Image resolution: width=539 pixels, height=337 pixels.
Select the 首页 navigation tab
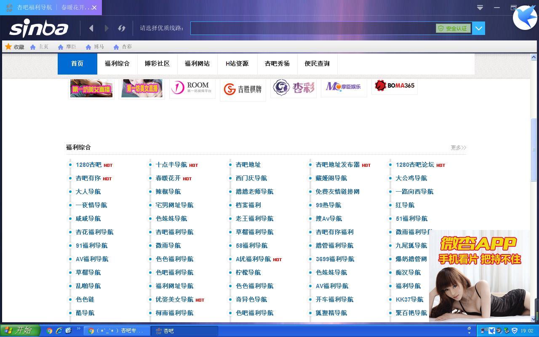(x=77, y=64)
